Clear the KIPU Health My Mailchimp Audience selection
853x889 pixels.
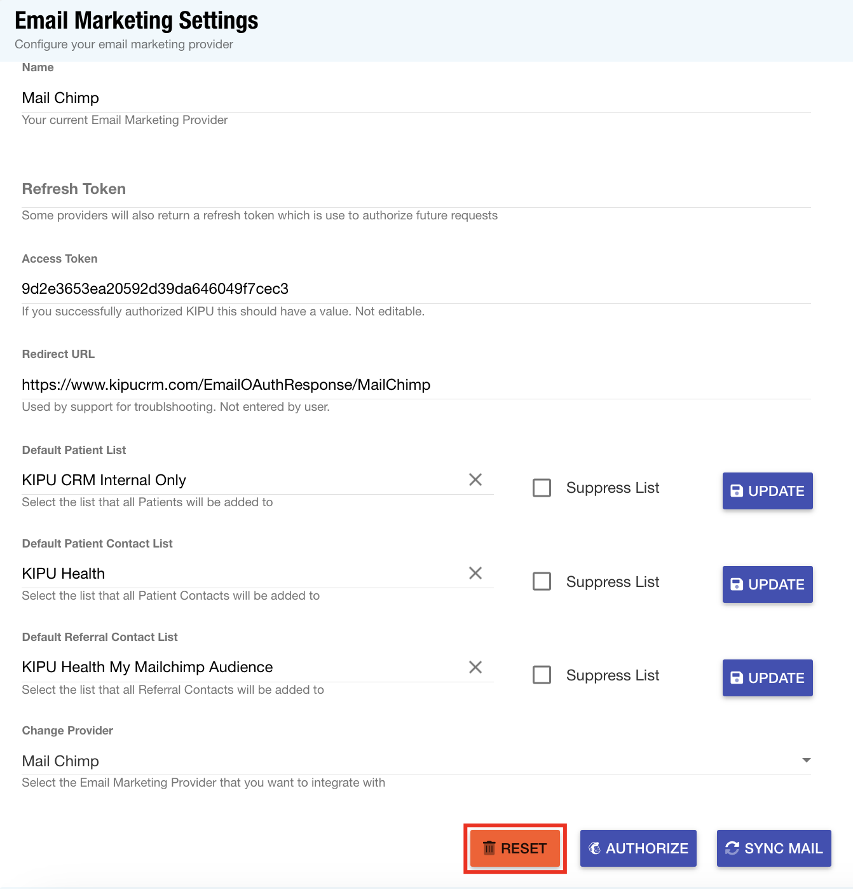tap(475, 667)
